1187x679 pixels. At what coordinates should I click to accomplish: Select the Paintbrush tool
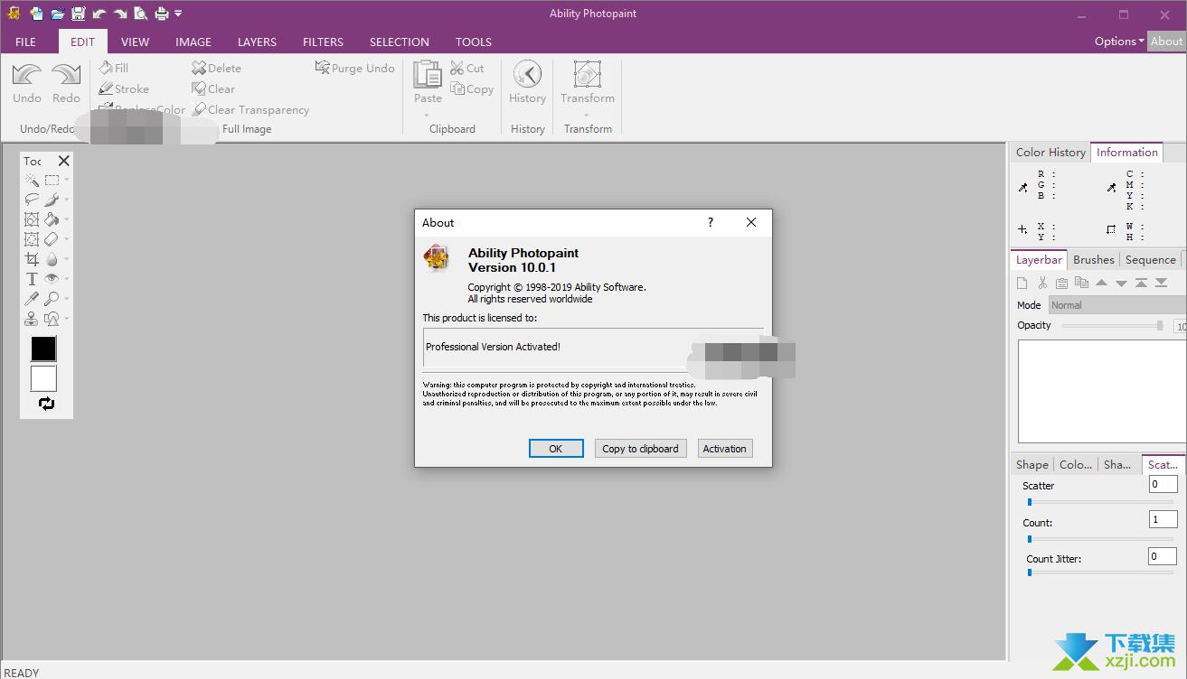click(x=52, y=200)
